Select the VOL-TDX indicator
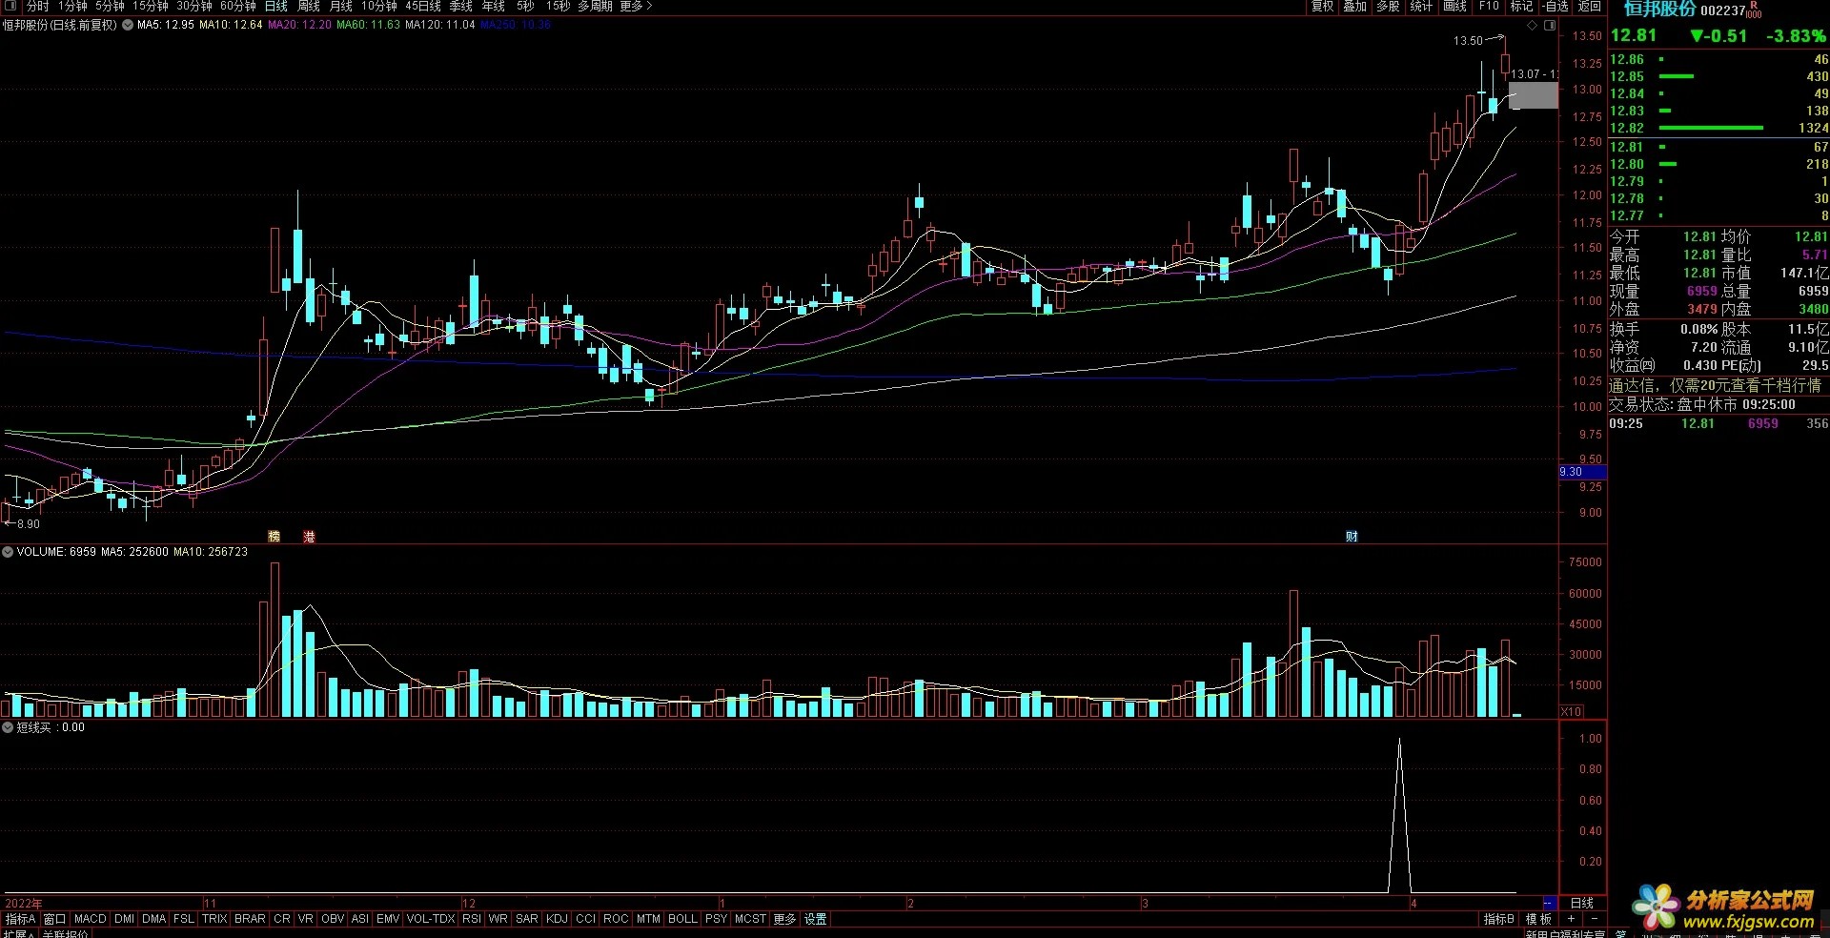This screenshot has width=1830, height=938. pyautogui.click(x=431, y=919)
